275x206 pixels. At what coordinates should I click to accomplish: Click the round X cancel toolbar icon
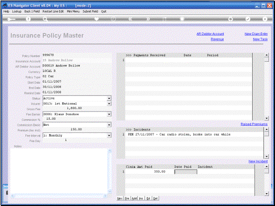(x=265, y=19)
